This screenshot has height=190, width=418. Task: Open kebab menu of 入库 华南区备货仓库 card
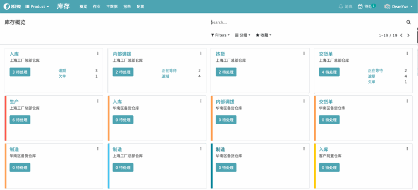coord(201,101)
